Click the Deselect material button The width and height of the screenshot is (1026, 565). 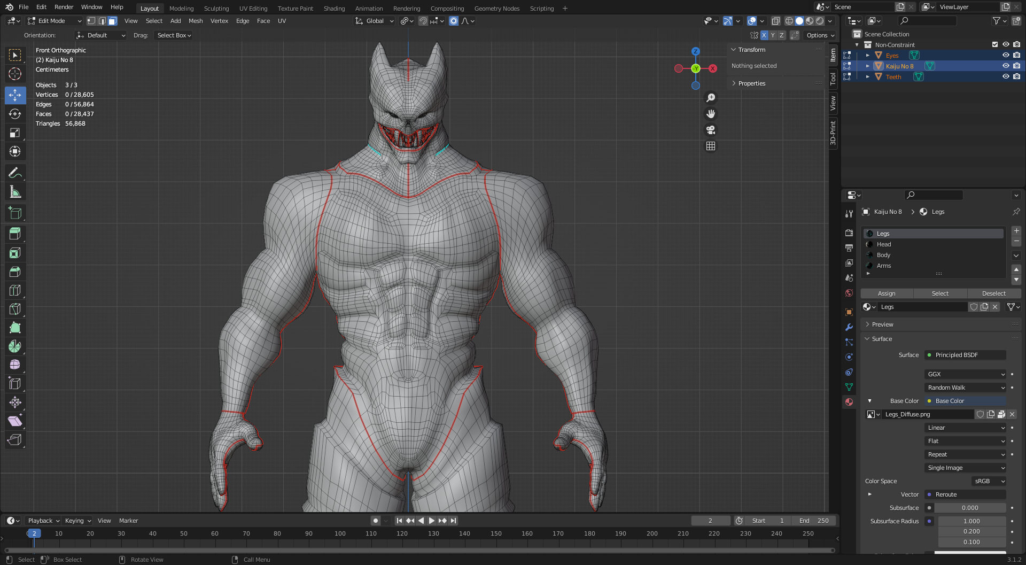[x=994, y=293]
